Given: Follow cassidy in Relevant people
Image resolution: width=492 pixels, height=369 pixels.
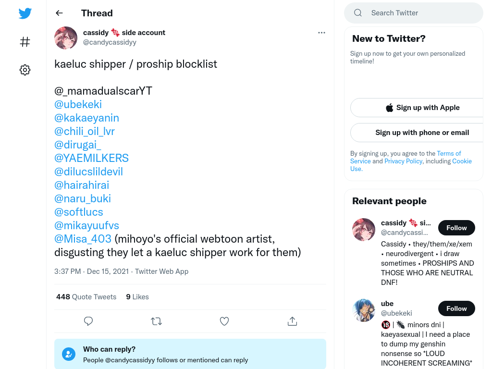Looking at the screenshot, I should 456,228.
